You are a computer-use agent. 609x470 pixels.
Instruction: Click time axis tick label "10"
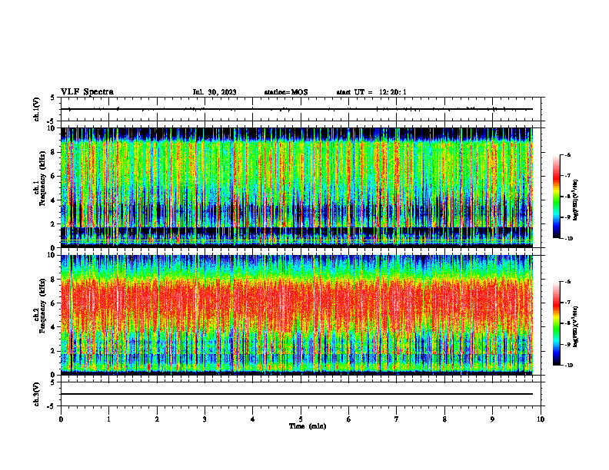pyautogui.click(x=541, y=419)
